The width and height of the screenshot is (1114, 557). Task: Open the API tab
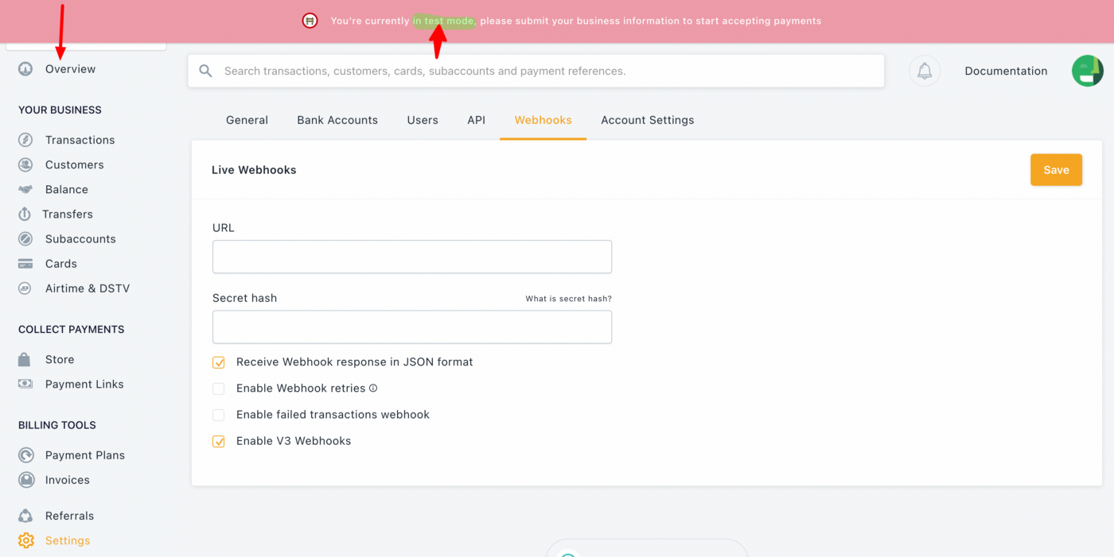(x=476, y=120)
